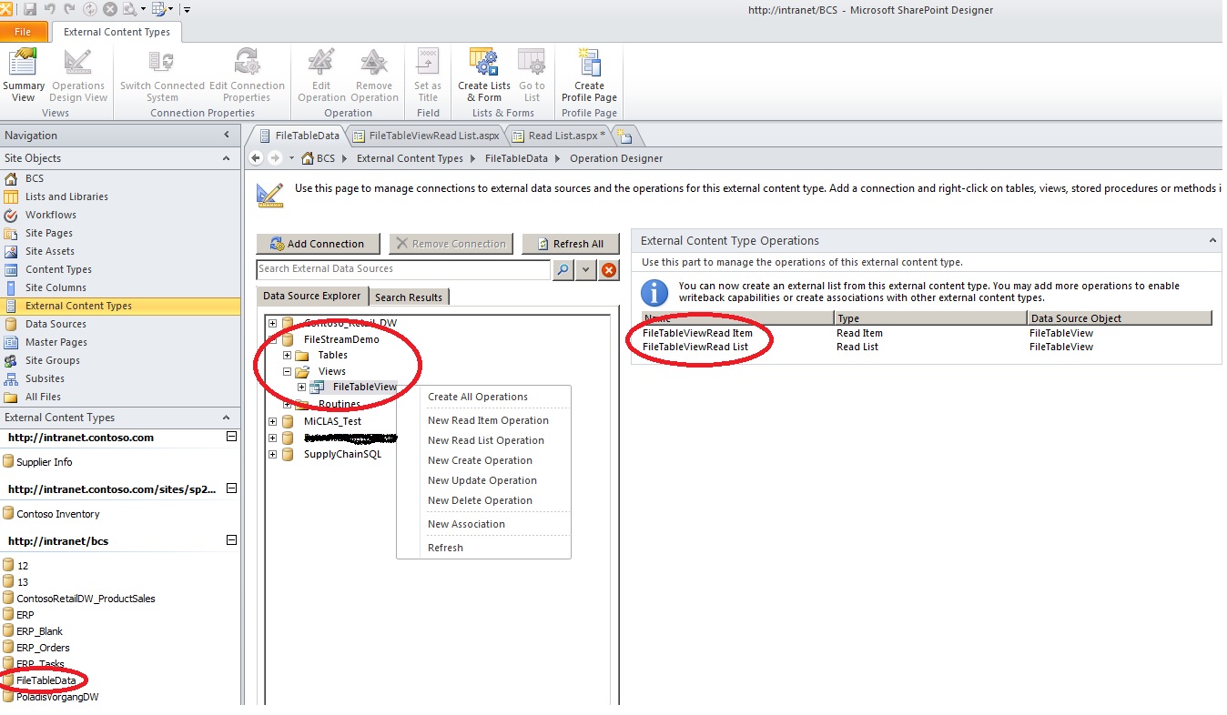This screenshot has height=715, width=1227.
Task: Click the Remove Operation ribbon icon
Action: click(x=374, y=76)
